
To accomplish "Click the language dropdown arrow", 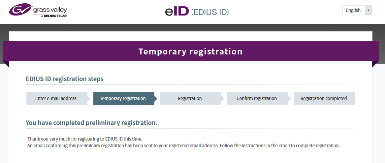I will (369, 10).
